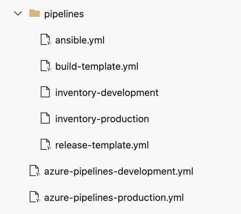
Task: Click the ansible.yml YAML file icon
Action: coord(46,40)
